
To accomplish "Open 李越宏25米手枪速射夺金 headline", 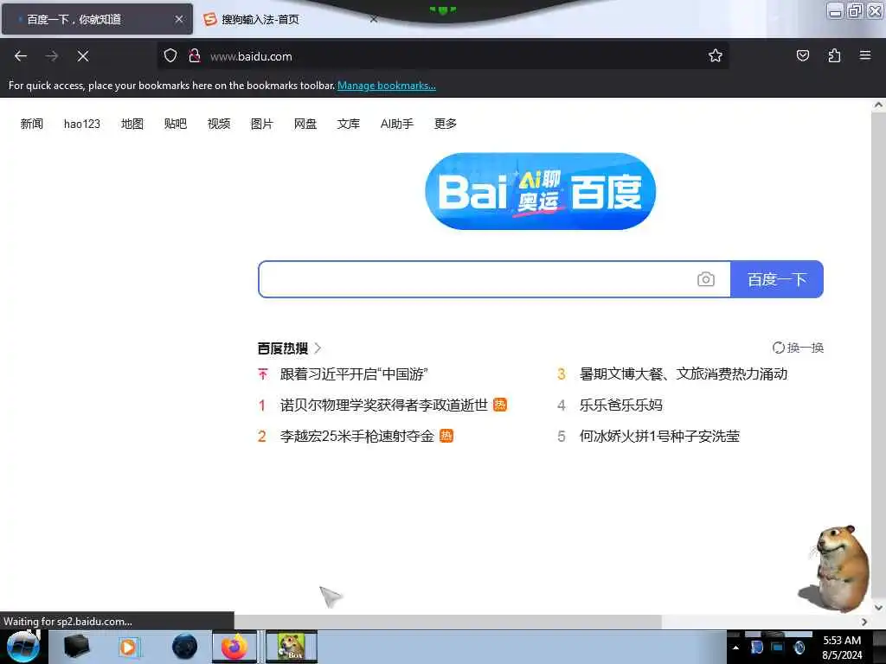I will click(356, 436).
